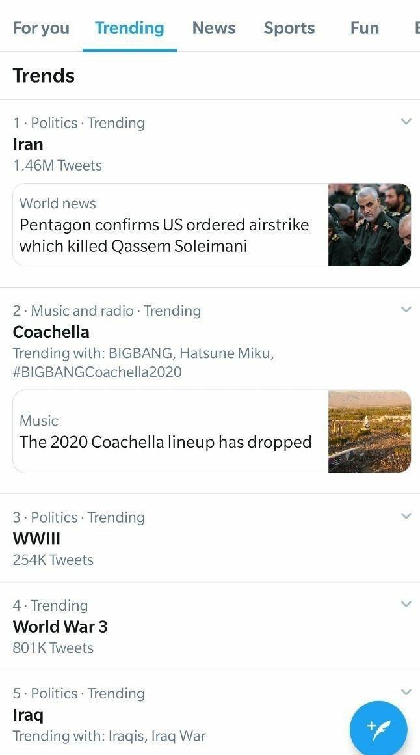Open the chevron menu beside Coachella trend
The height and width of the screenshot is (755, 420).
click(x=406, y=309)
